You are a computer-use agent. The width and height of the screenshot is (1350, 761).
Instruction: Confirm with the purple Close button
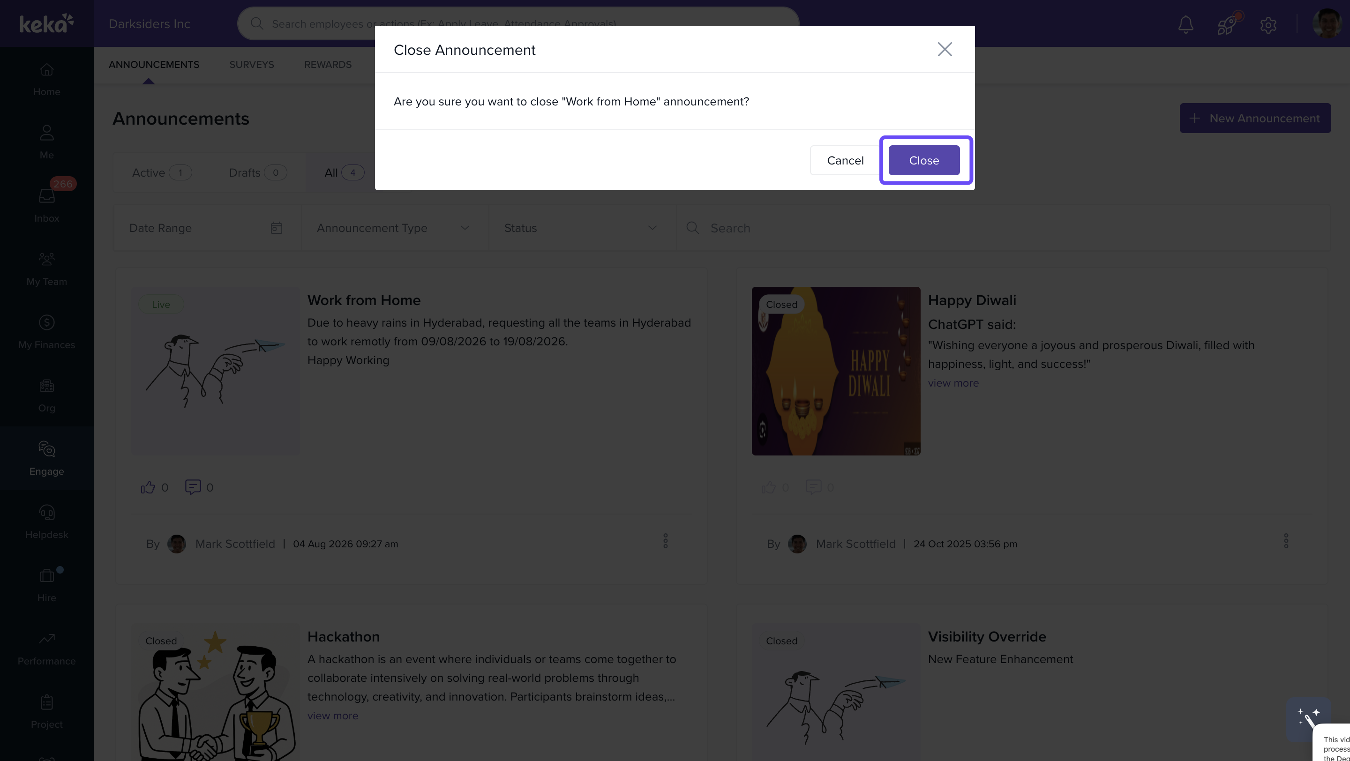[x=924, y=160]
